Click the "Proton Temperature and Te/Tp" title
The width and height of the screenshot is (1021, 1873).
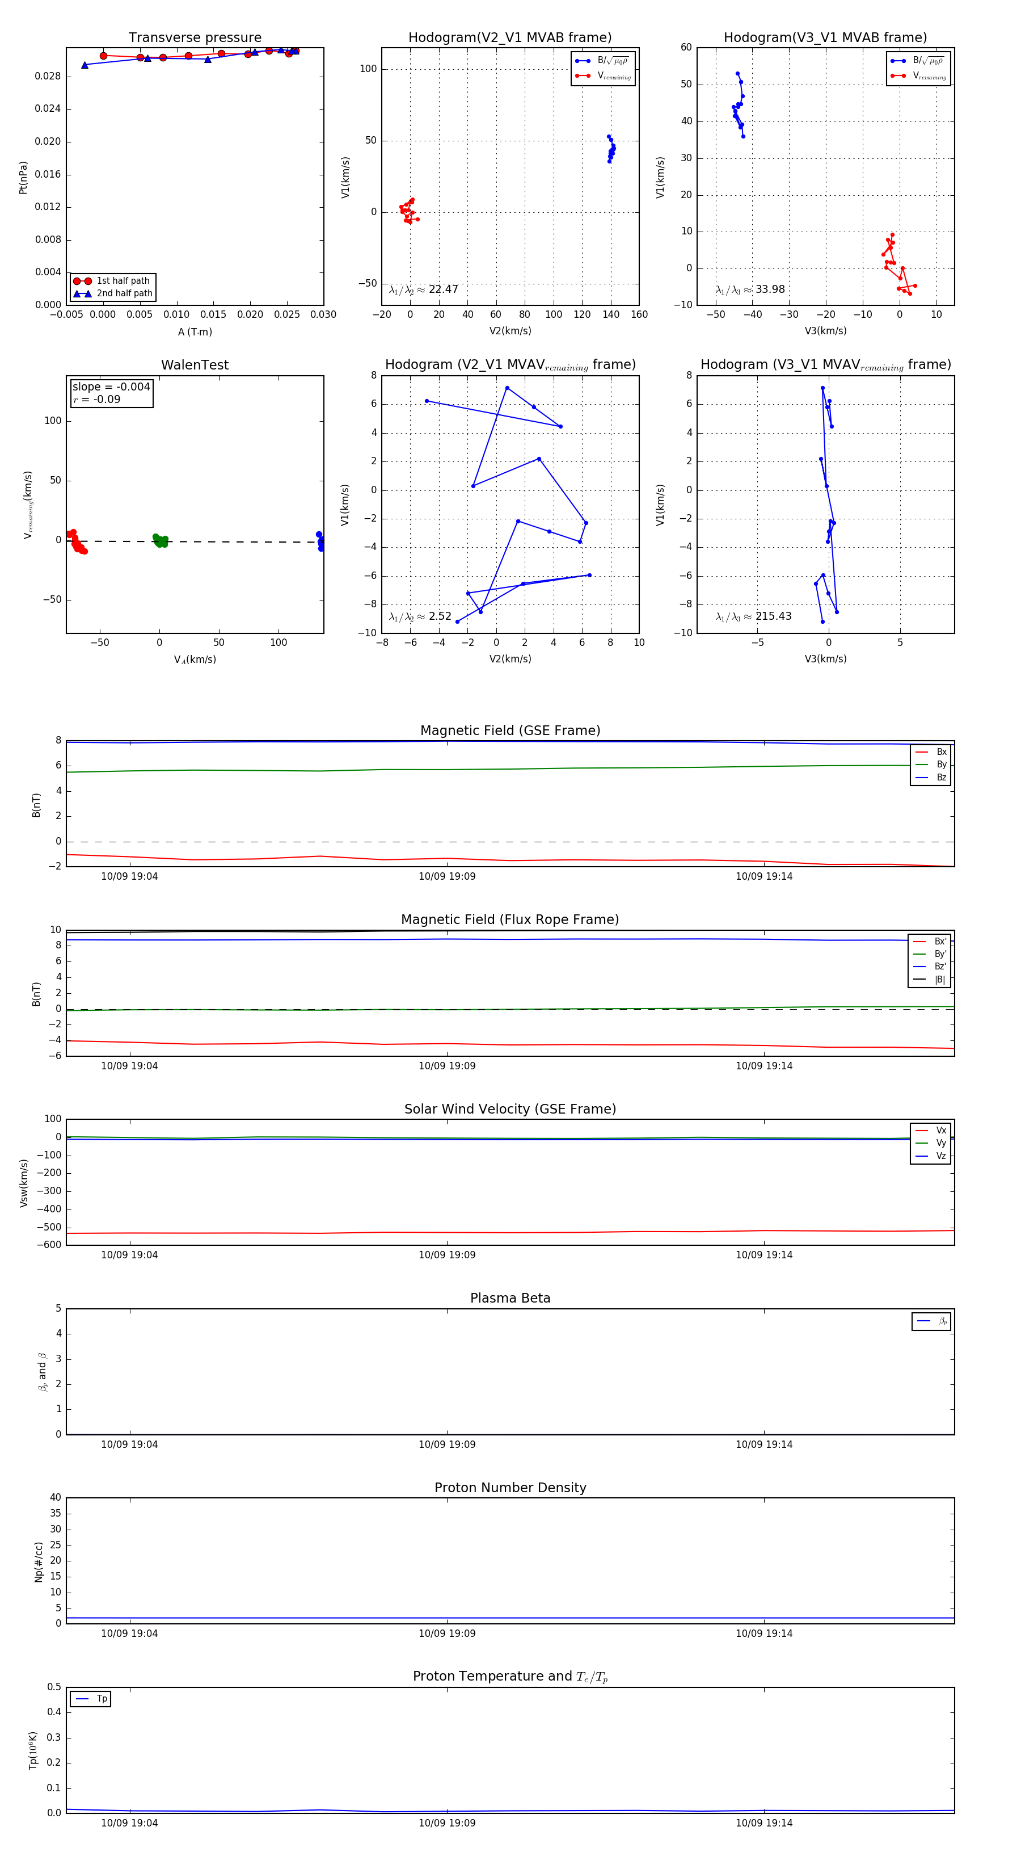510,1677
